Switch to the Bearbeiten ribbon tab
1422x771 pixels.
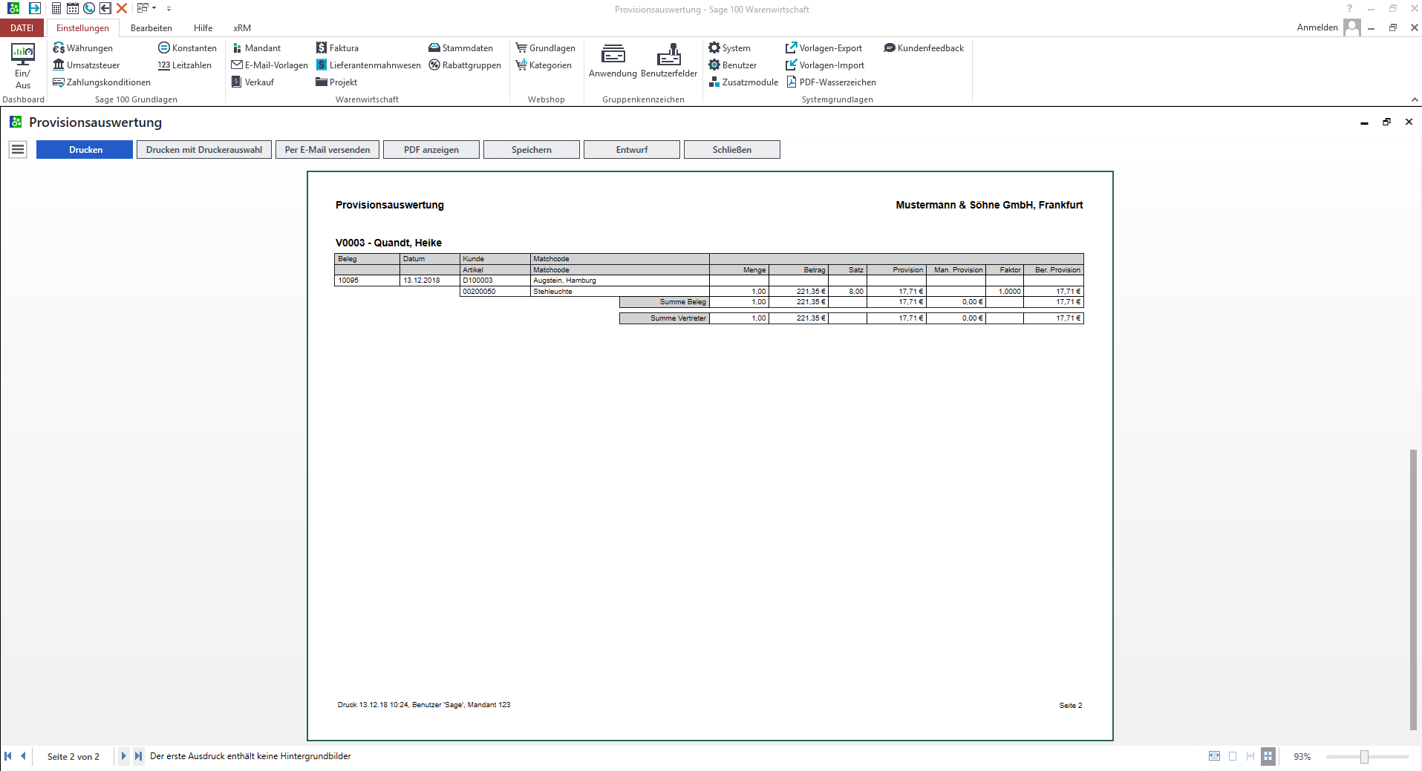coord(151,28)
